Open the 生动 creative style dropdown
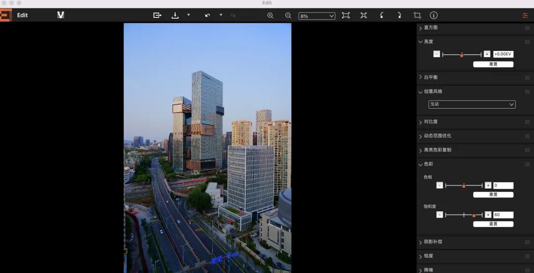The image size is (534, 273). tap(472, 104)
